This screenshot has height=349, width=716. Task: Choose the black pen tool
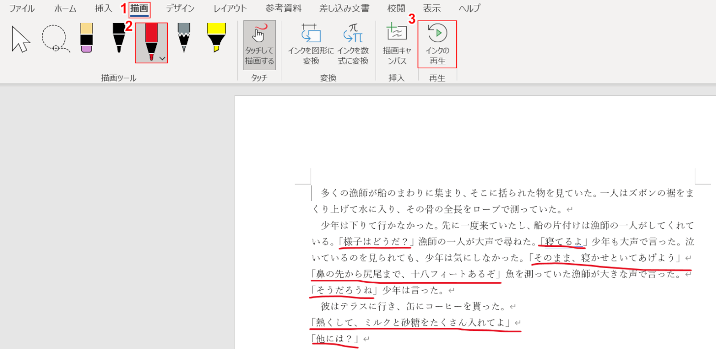[119, 38]
